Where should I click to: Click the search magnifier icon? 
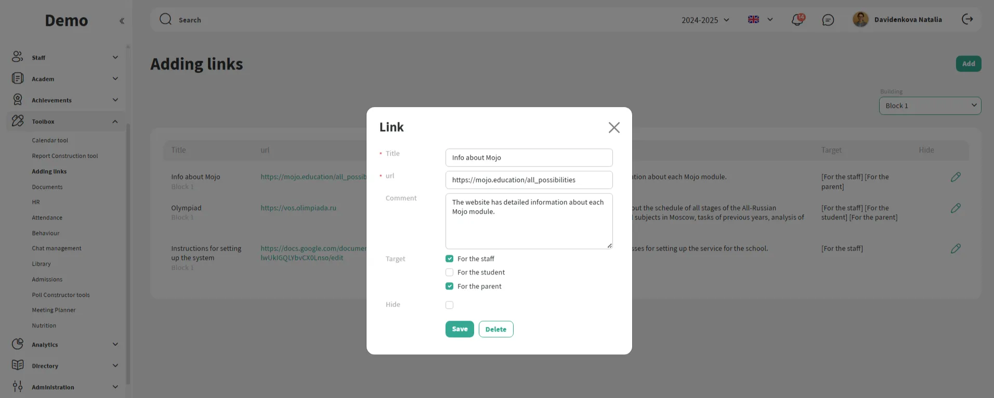point(165,19)
